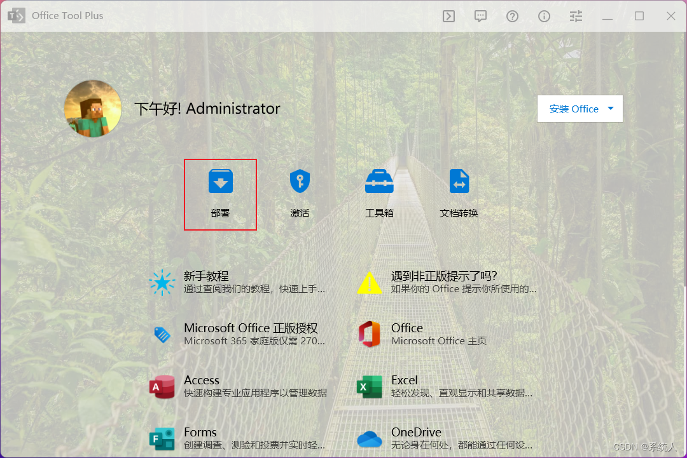
Task: Open the 文档转换 document convert icon
Action: click(x=459, y=181)
